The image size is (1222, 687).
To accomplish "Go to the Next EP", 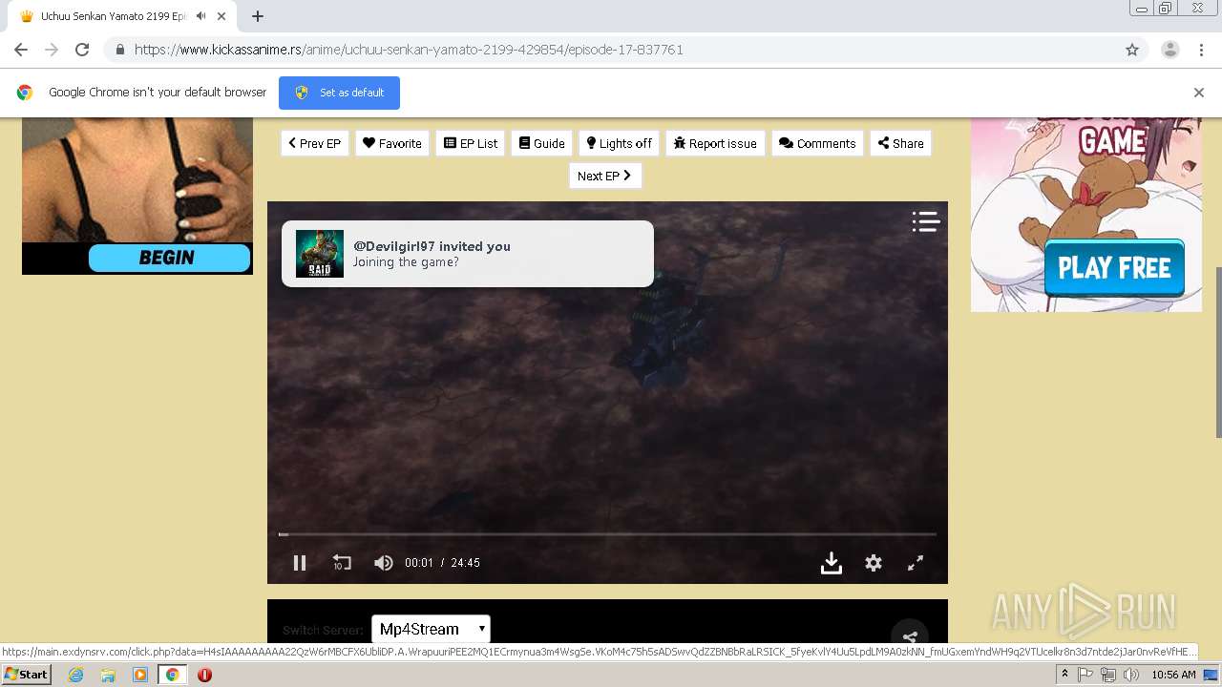I will 605,176.
